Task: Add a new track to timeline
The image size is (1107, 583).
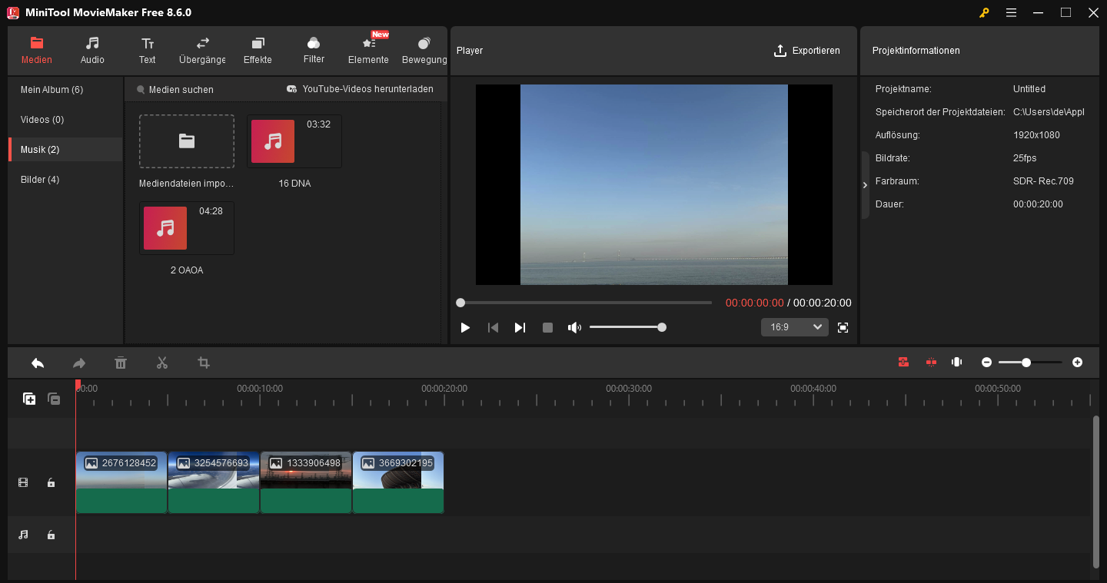Action: click(29, 399)
